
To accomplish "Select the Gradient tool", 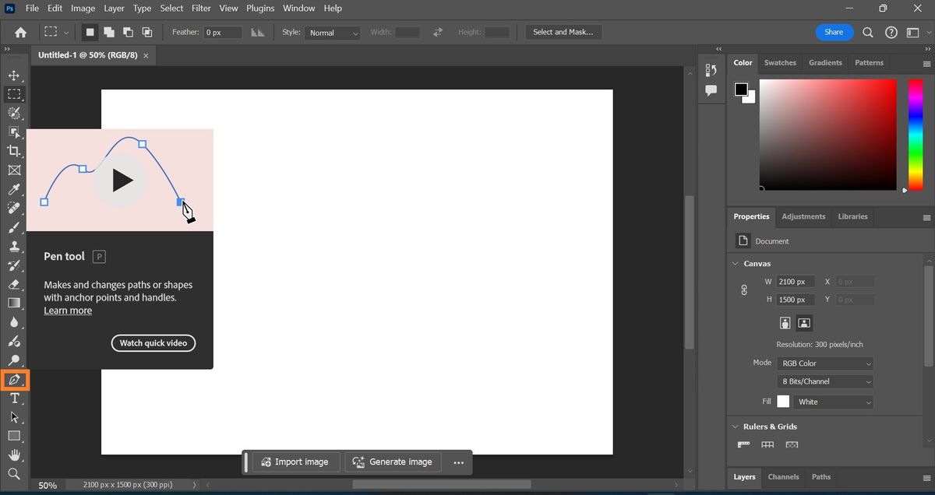I will tap(14, 303).
